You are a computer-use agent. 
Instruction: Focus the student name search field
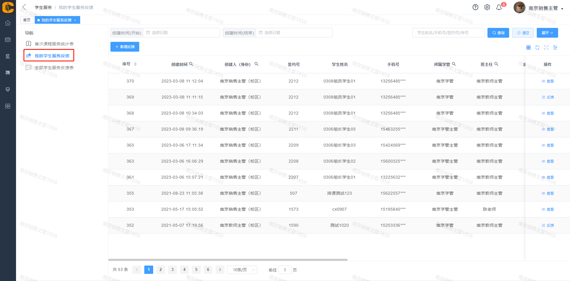pyautogui.click(x=448, y=33)
